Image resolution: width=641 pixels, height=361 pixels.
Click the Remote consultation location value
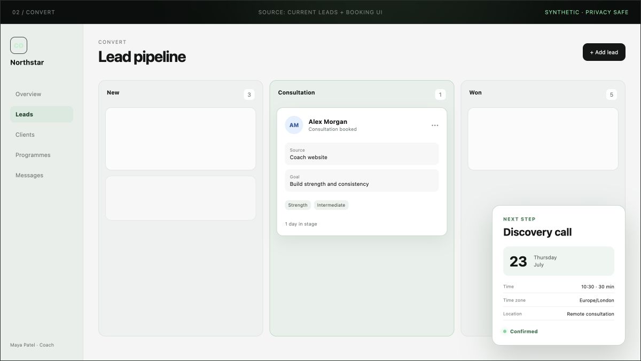click(590, 314)
